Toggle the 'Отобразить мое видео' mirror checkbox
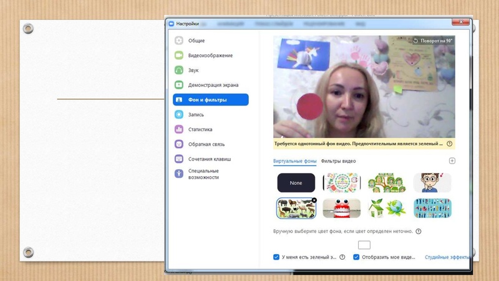499x281 pixels. [356, 257]
